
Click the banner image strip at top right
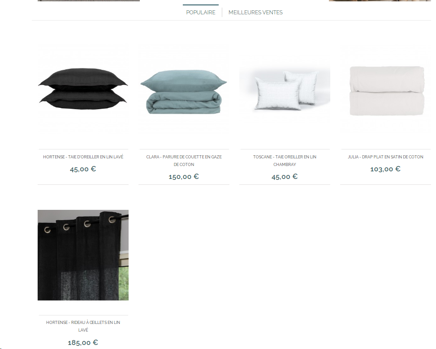tap(380, 0)
